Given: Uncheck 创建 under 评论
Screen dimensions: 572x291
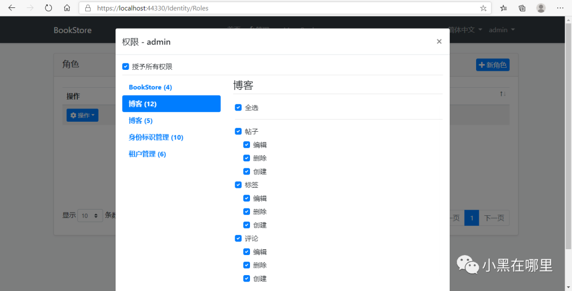Looking at the screenshot, I should tap(247, 279).
